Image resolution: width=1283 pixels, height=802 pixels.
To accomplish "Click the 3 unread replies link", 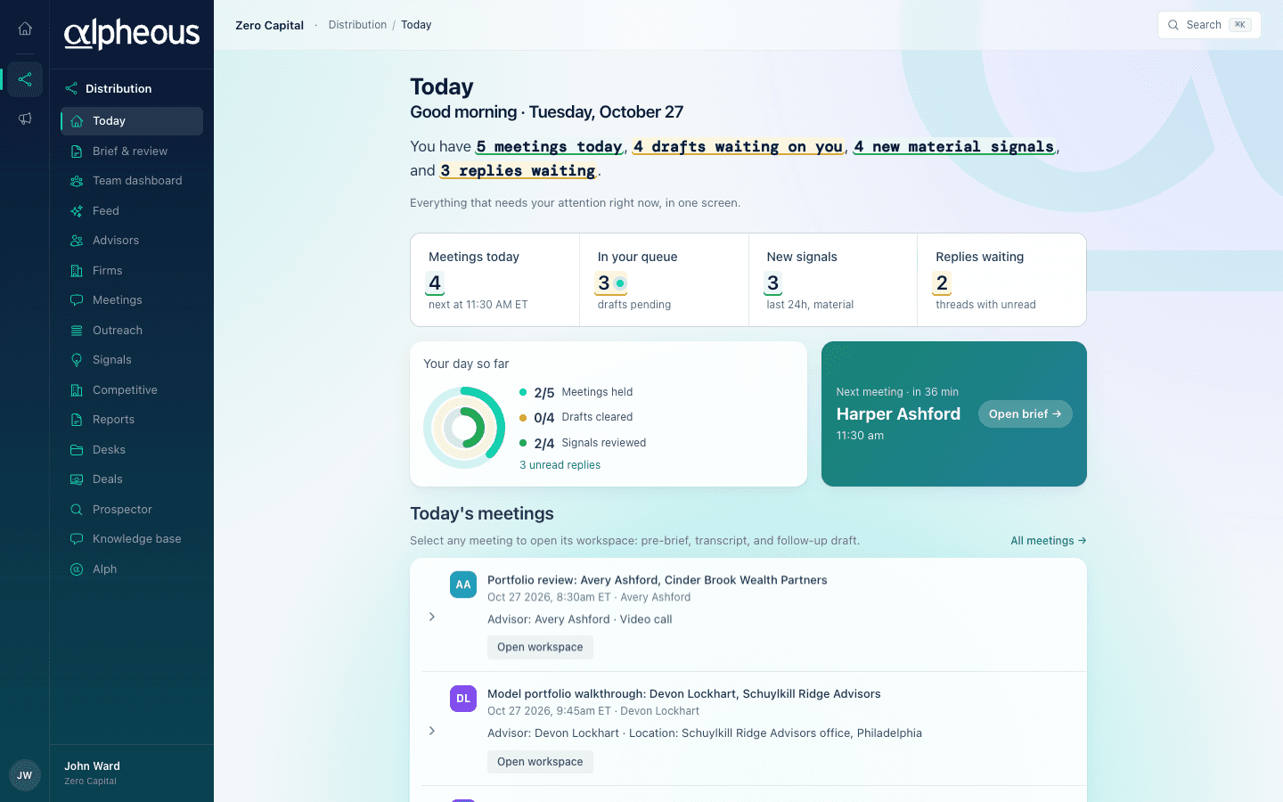I will (560, 465).
